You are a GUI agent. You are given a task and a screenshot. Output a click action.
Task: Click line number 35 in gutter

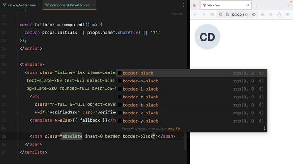[x=4, y=136]
